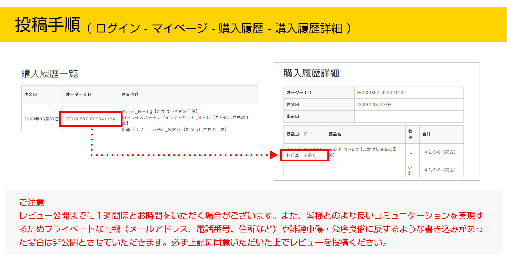Click the 商品コード column header
The height and width of the screenshot is (255, 507).
[x=297, y=134]
